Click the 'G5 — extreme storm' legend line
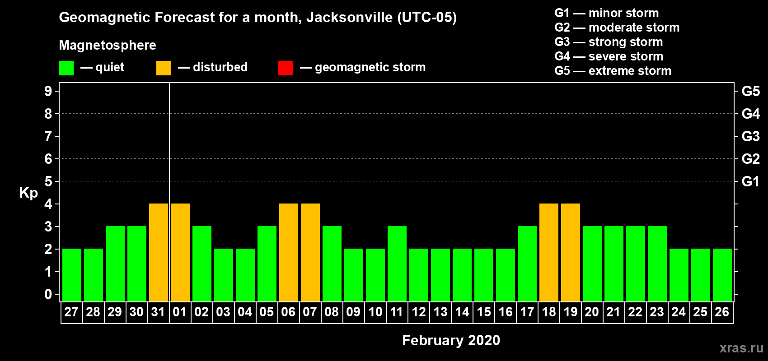Image resolution: width=768 pixels, height=361 pixels. pyautogui.click(x=613, y=71)
